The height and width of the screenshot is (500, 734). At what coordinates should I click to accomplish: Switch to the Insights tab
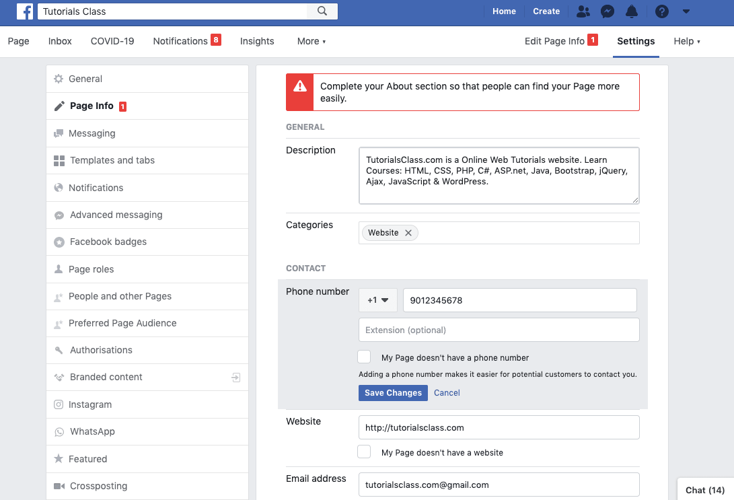(257, 41)
